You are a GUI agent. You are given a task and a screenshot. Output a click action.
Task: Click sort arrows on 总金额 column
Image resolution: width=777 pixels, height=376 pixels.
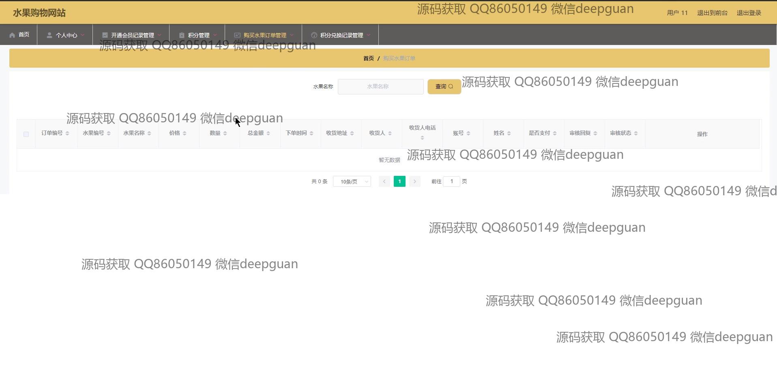[268, 133]
